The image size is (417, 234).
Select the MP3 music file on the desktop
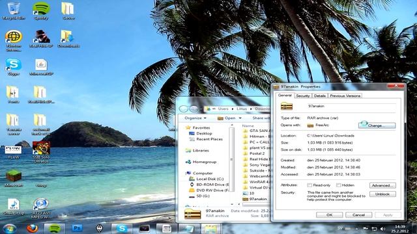[x=14, y=207]
